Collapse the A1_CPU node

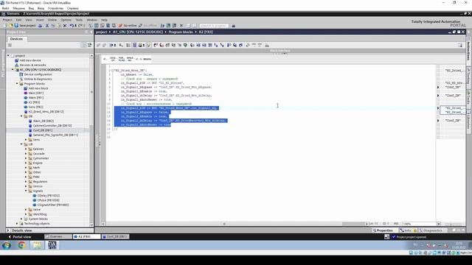13,70
